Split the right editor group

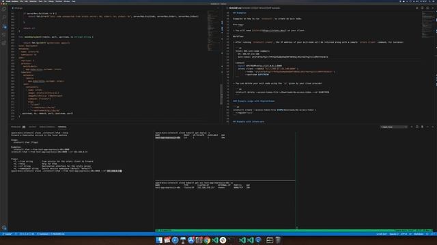coord(427,8)
